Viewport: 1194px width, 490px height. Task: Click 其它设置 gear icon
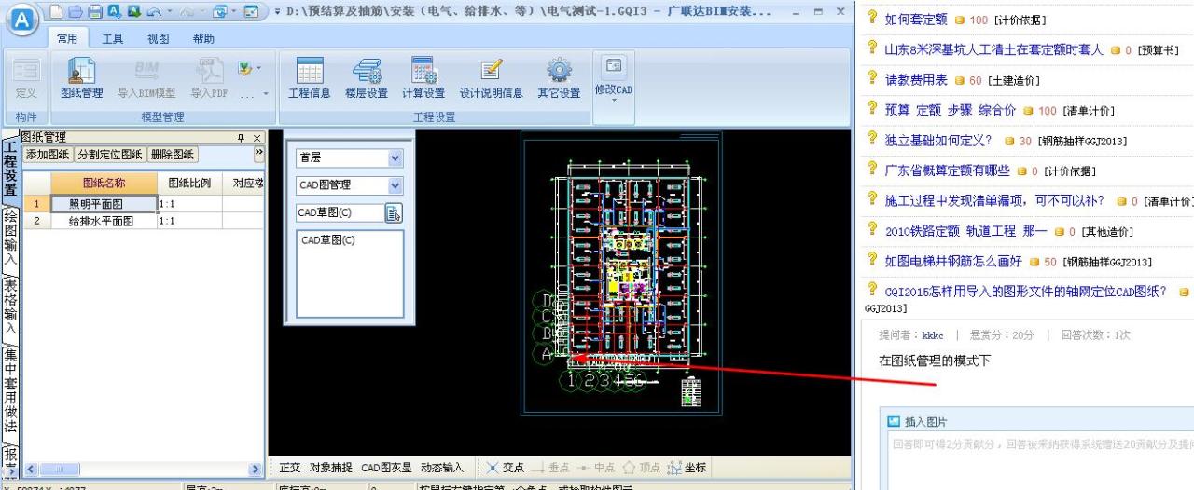pos(559,78)
